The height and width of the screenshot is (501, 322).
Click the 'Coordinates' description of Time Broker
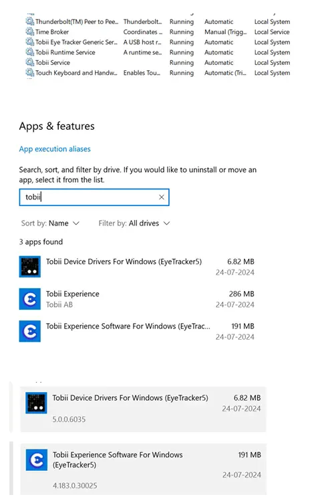click(x=143, y=32)
